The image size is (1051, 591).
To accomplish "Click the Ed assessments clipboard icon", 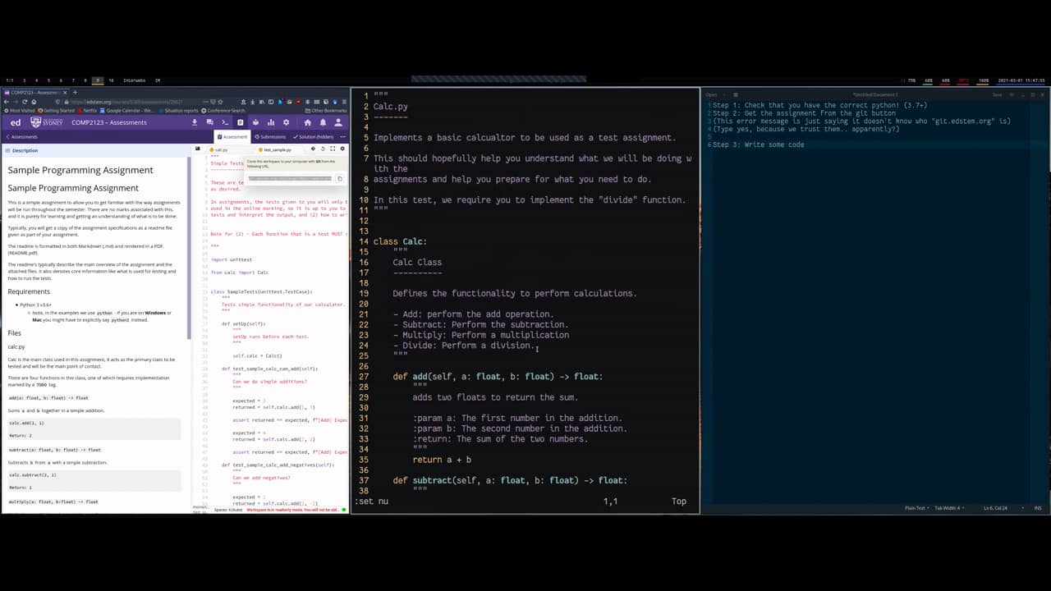I will tap(241, 122).
